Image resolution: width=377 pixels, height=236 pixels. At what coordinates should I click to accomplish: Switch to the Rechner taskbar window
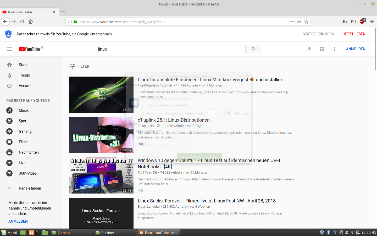(116, 233)
